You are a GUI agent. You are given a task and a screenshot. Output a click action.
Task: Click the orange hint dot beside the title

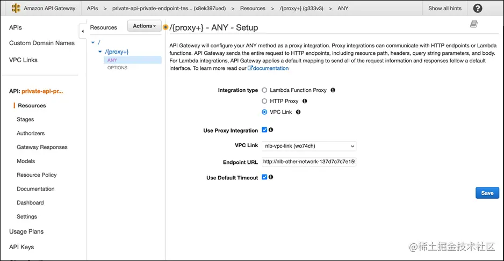[165, 27]
